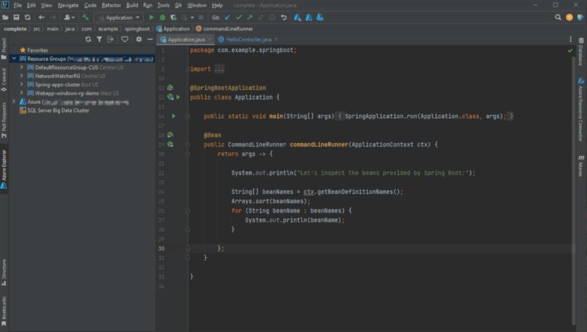Click the Git rollback arrow icon
This screenshot has height=332, width=587.
coord(283,17)
